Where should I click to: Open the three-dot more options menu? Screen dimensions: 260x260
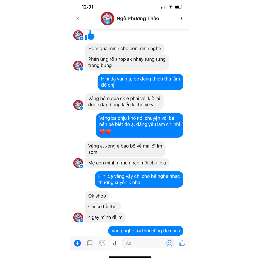(182, 19)
